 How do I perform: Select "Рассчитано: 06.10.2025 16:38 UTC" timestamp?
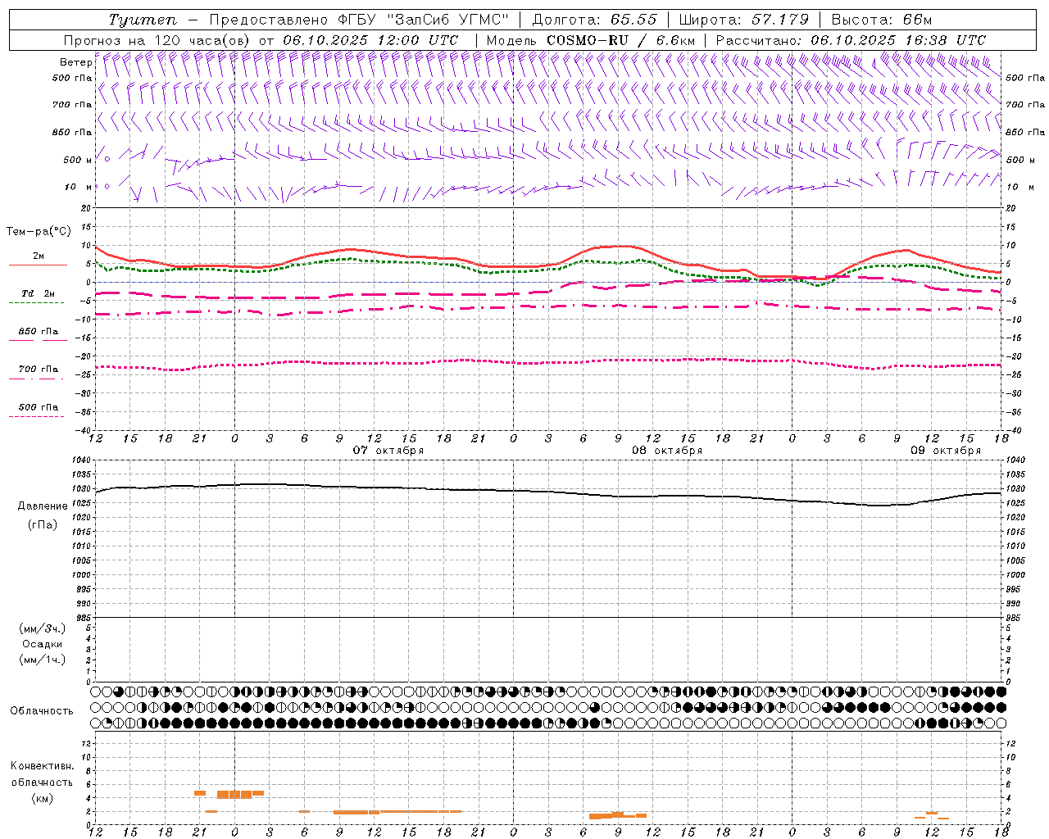(851, 40)
